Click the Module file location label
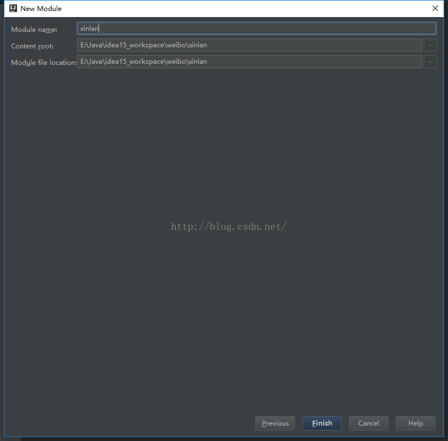Image resolution: width=448 pixels, height=441 pixels. click(x=43, y=63)
